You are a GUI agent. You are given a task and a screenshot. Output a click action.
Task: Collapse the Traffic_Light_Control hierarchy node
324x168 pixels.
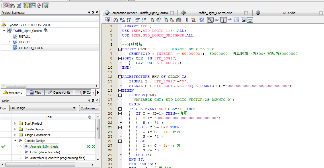pos(4,31)
